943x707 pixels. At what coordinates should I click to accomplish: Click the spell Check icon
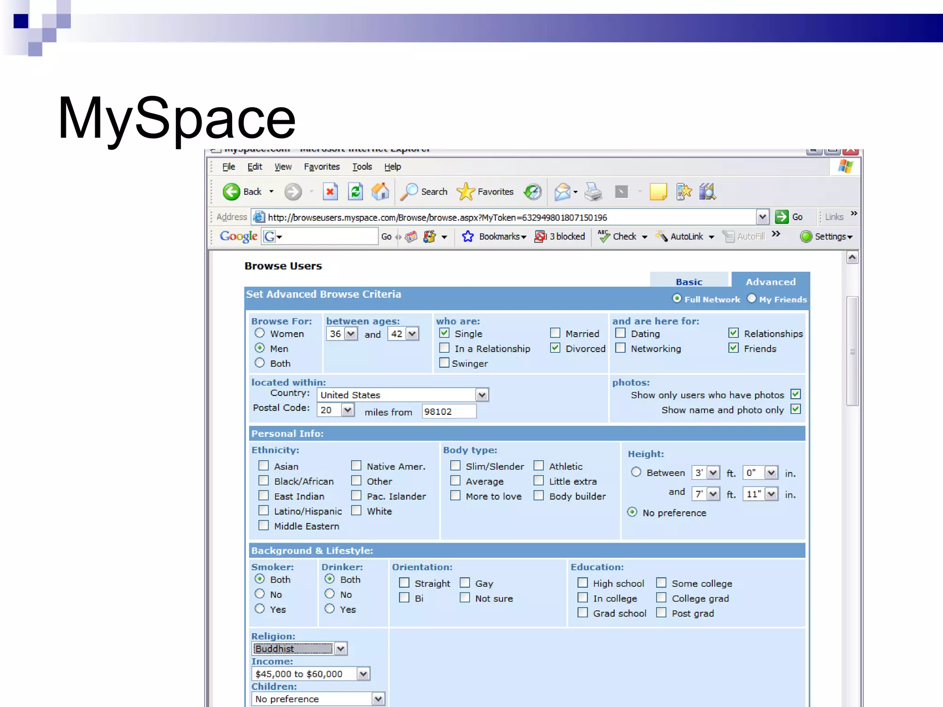coord(604,236)
